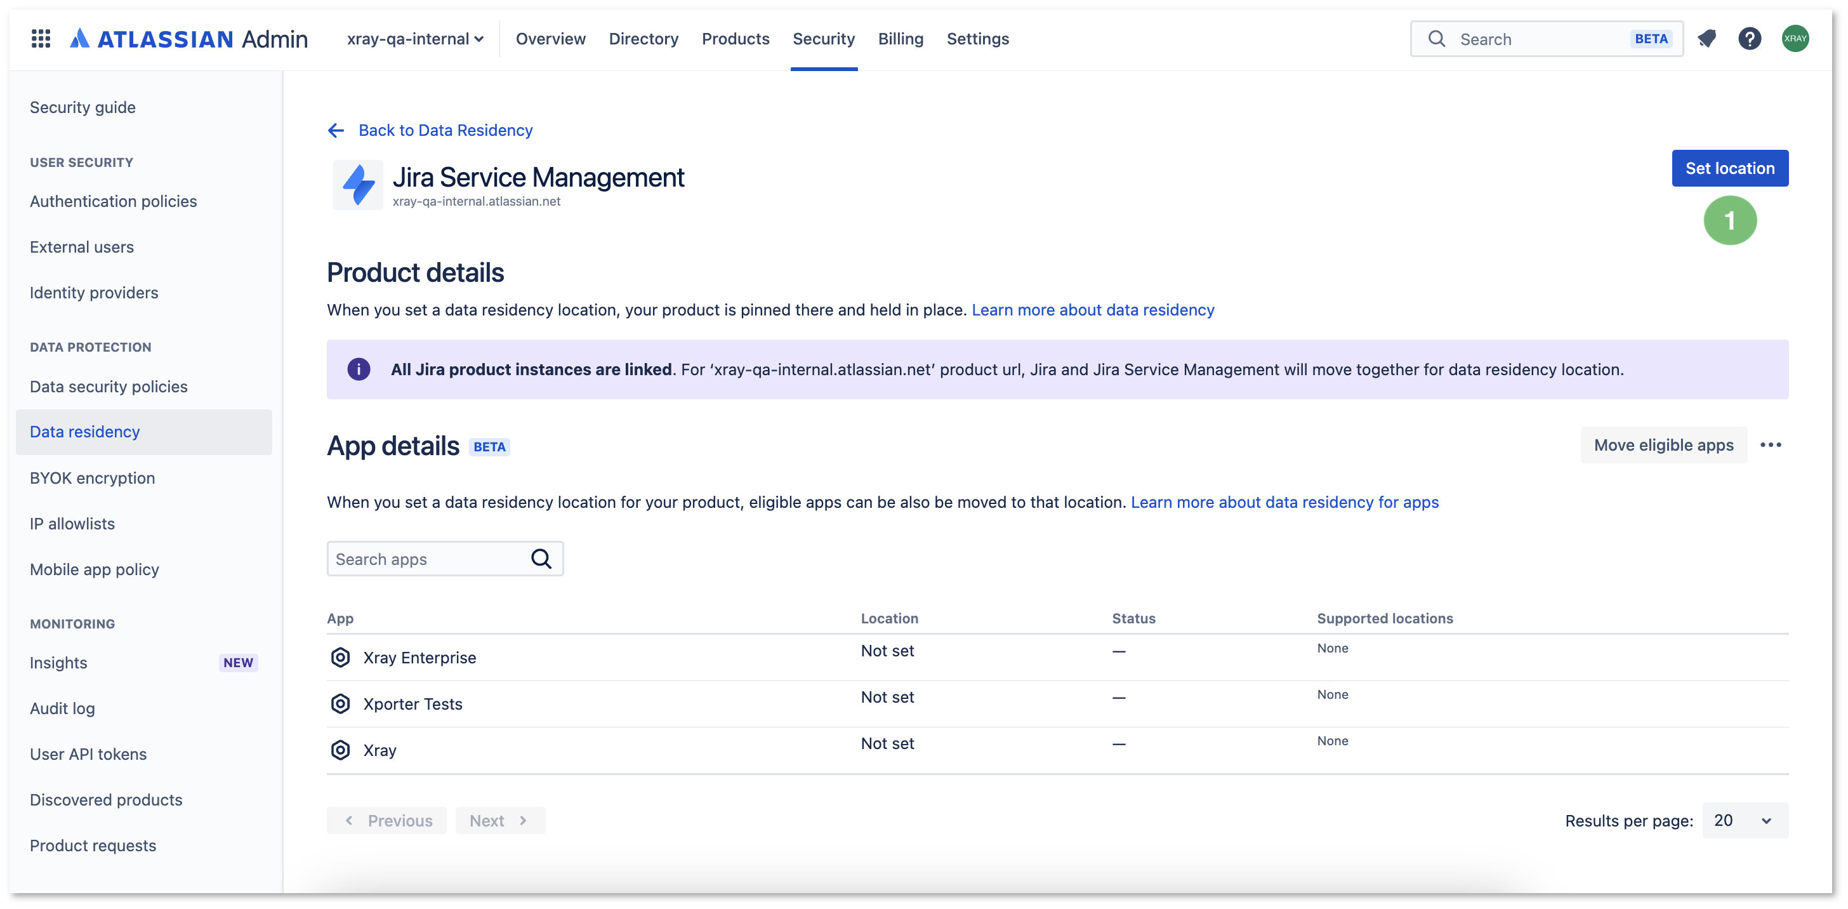Viewport: 1848px width, 909px height.
Task: Click Not set in Xray Enterprise row
Action: point(887,651)
